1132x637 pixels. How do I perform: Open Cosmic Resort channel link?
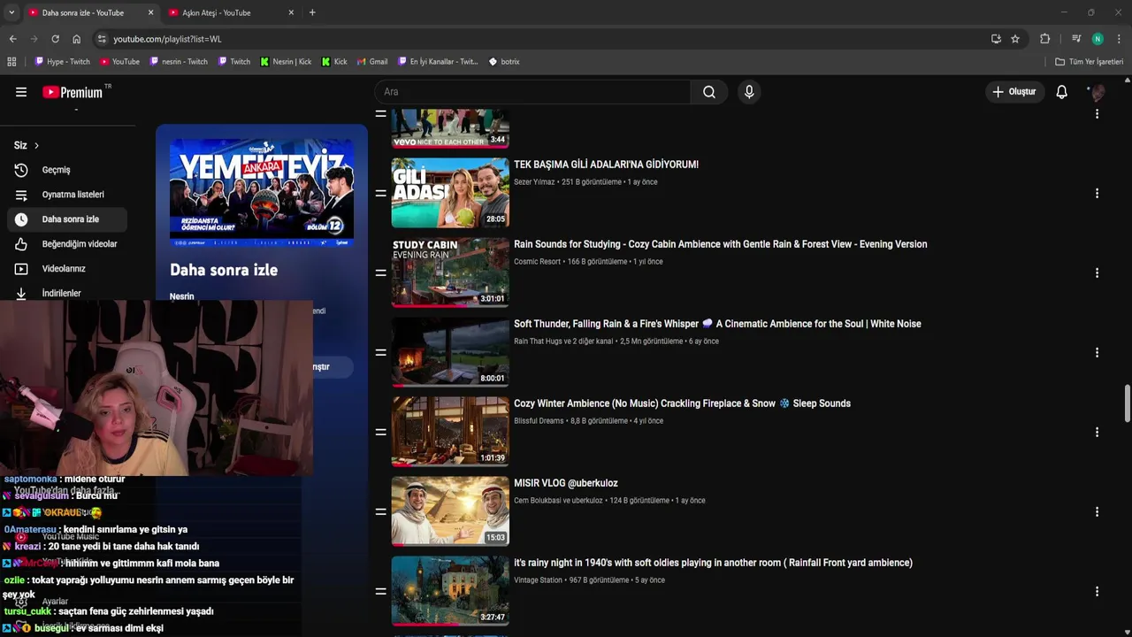click(x=537, y=262)
